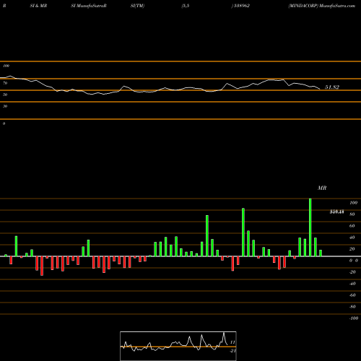Click the -80 label on MR axis
Screen dimensions: 361x361
pos(352,307)
